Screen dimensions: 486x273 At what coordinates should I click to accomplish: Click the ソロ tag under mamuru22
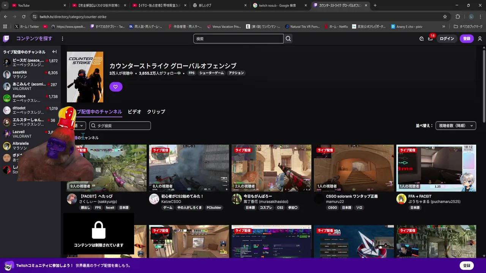[x=359, y=208]
